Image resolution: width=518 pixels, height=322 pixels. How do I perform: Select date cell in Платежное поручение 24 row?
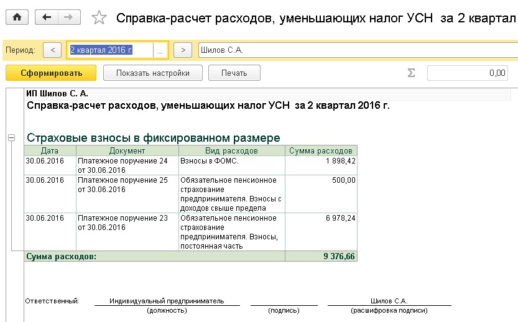pyautogui.click(x=50, y=165)
